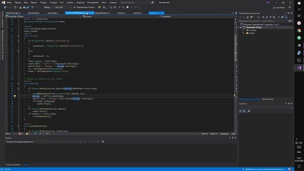
Task: Click the error count indicator in editor footer
Action: coord(20,134)
